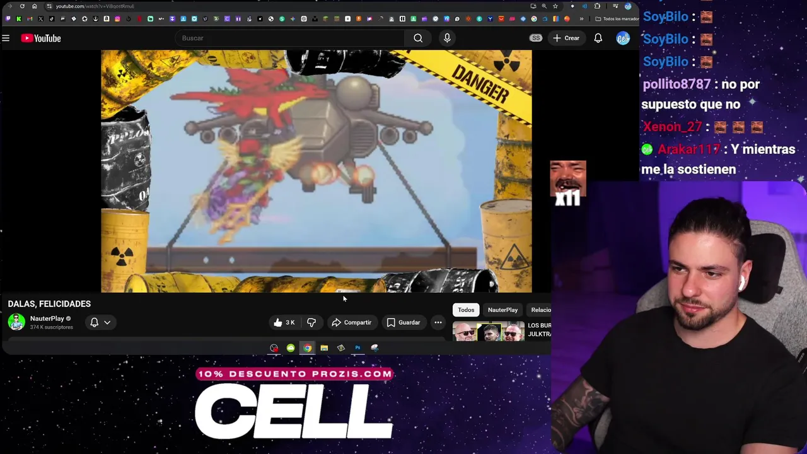Open the browser zoom magnifier icon

coord(544,6)
